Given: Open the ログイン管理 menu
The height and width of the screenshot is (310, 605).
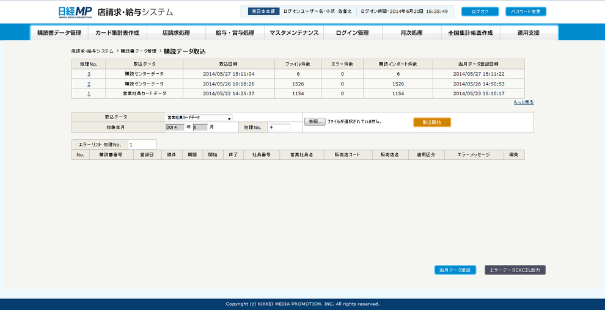Looking at the screenshot, I should tap(353, 33).
